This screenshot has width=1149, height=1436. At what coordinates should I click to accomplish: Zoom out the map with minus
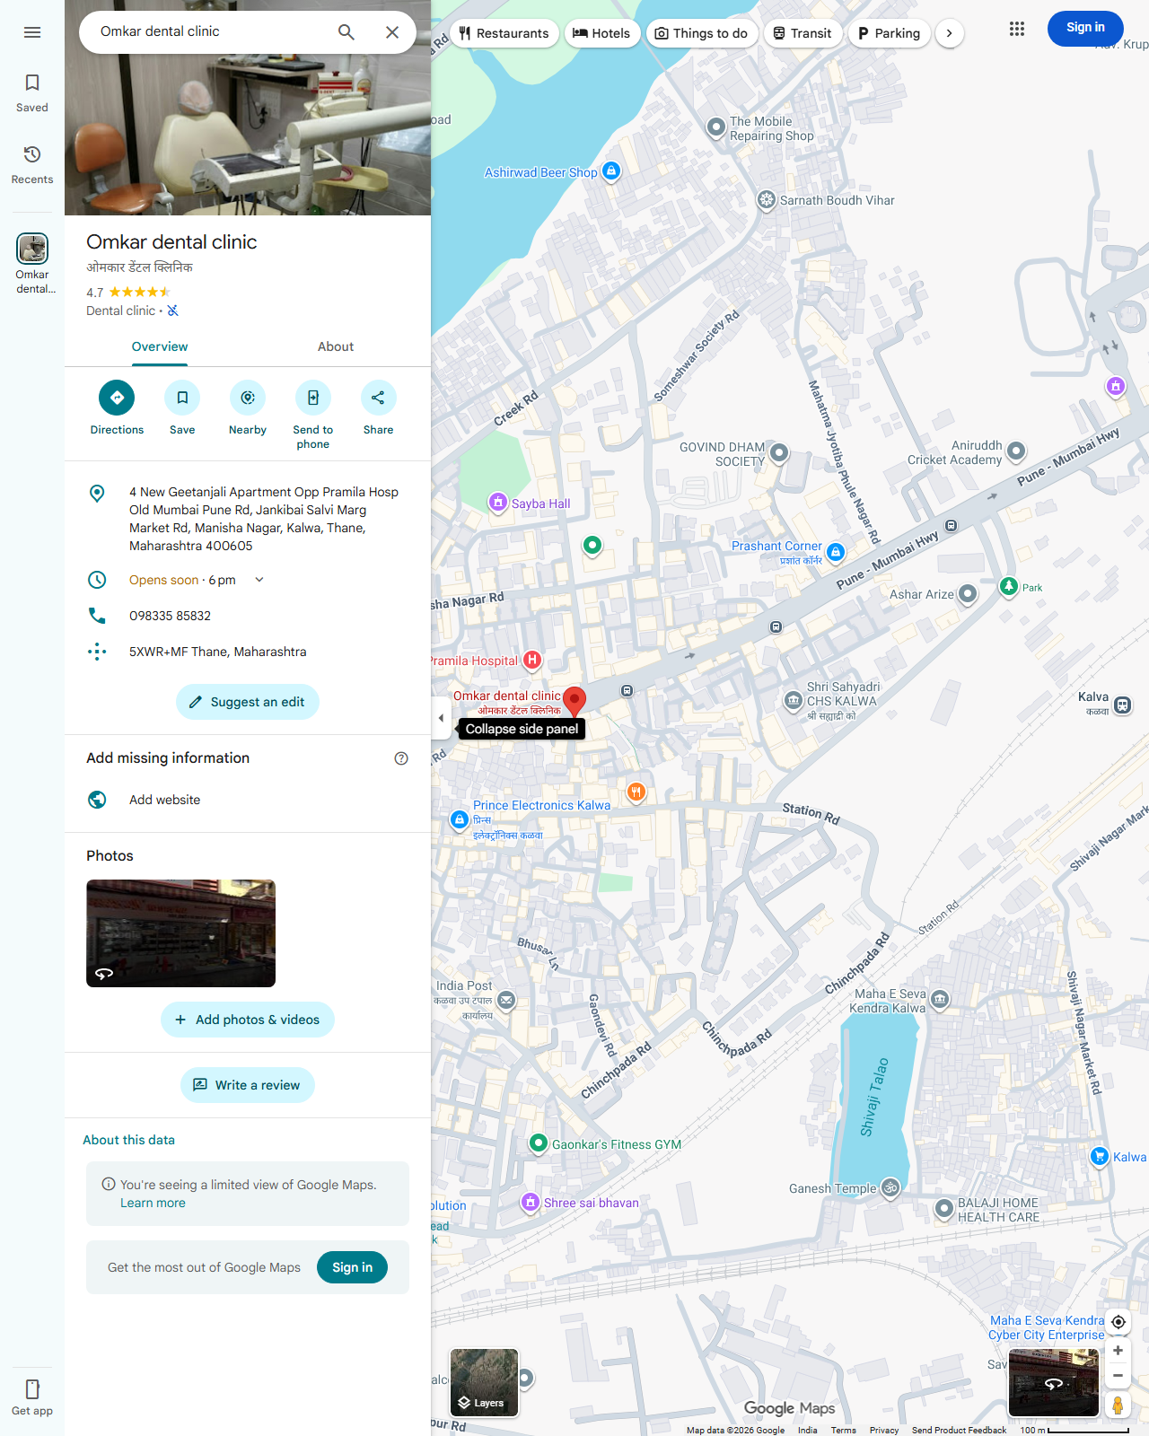1118,1375
